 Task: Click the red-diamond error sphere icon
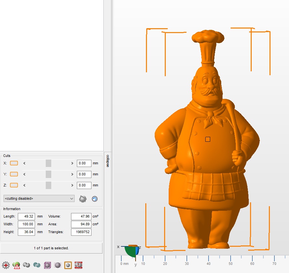[78, 265]
